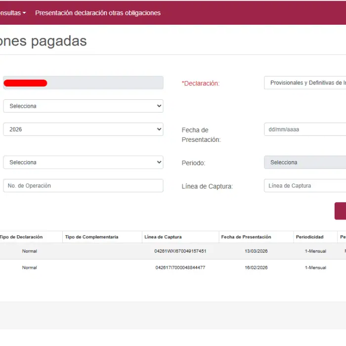The height and width of the screenshot is (346, 346).
Task: Focus the Línea de Captura input field
Action: coord(304,186)
